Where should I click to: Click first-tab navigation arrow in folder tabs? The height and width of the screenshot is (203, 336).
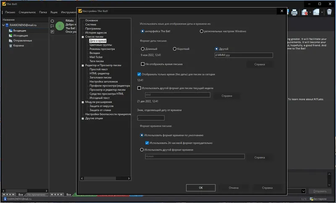(4, 195)
